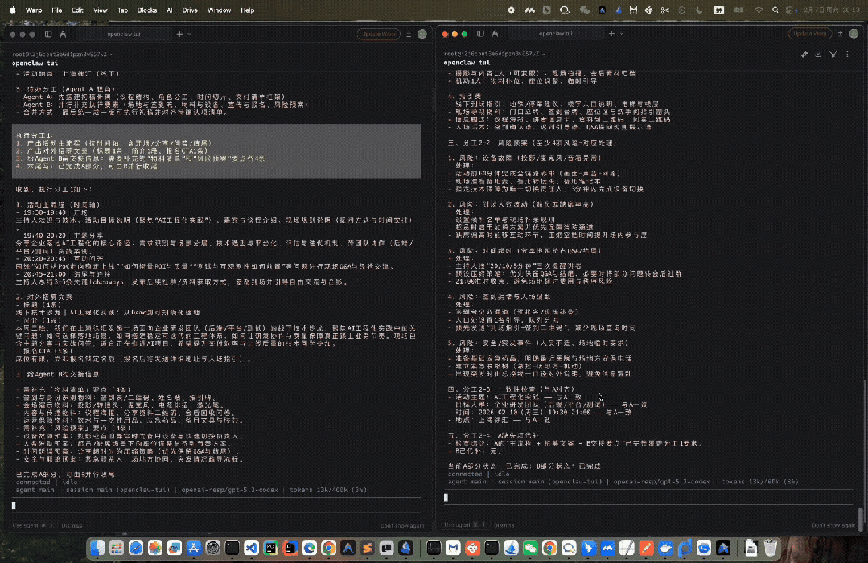The image size is (868, 563).
Task: Open the Apple menu
Action: tap(13, 10)
